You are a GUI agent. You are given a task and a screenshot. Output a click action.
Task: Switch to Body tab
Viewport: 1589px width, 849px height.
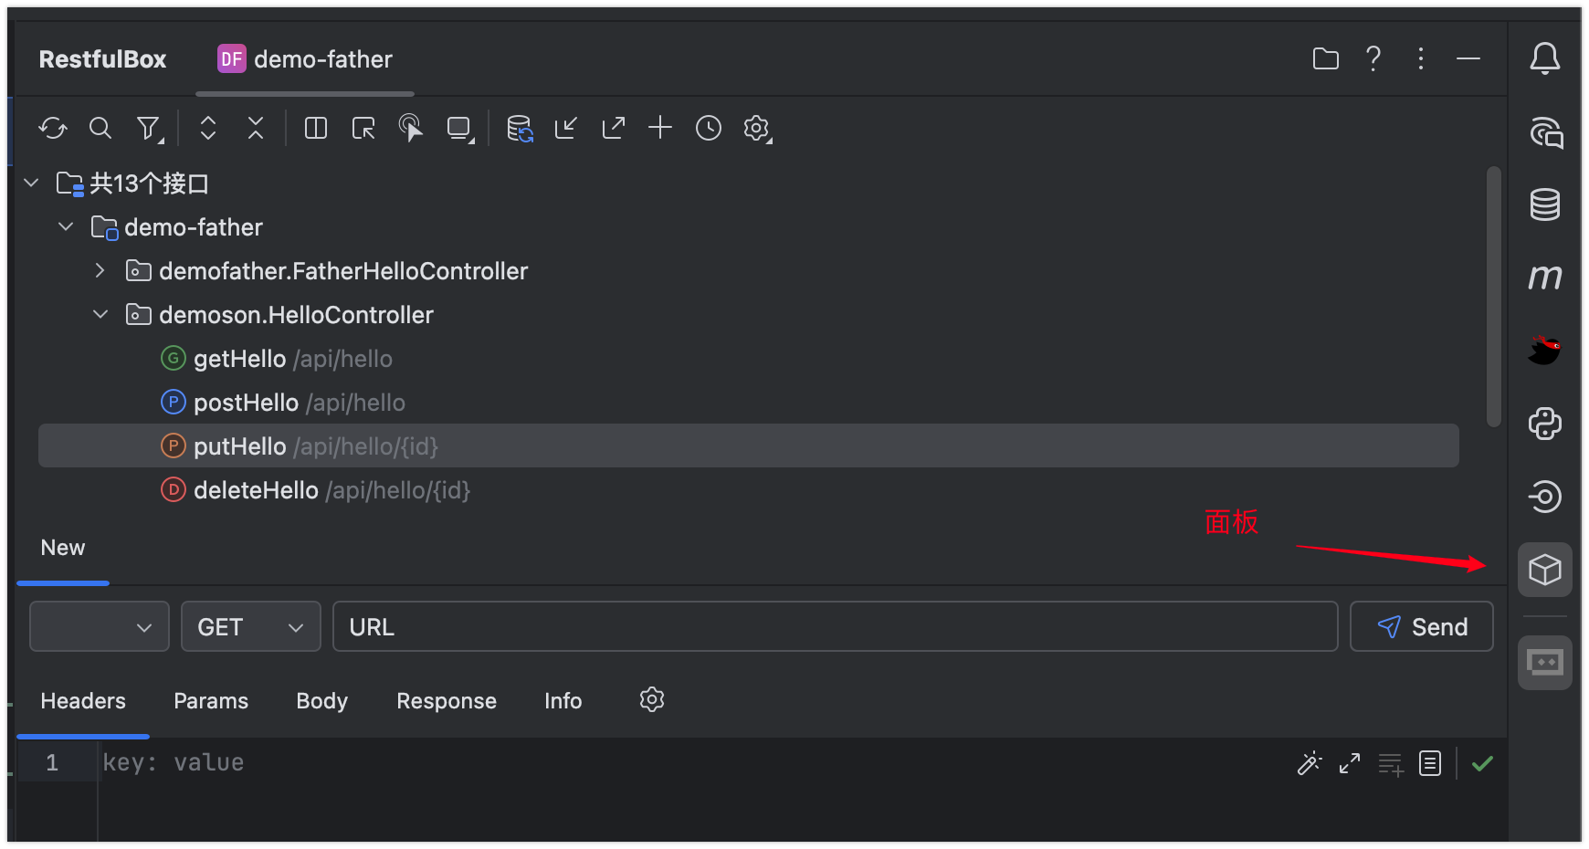tap(322, 701)
